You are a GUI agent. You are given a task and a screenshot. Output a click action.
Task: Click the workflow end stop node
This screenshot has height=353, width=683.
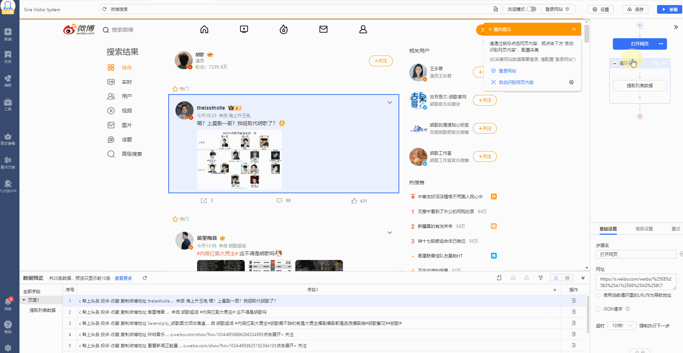tap(640, 116)
